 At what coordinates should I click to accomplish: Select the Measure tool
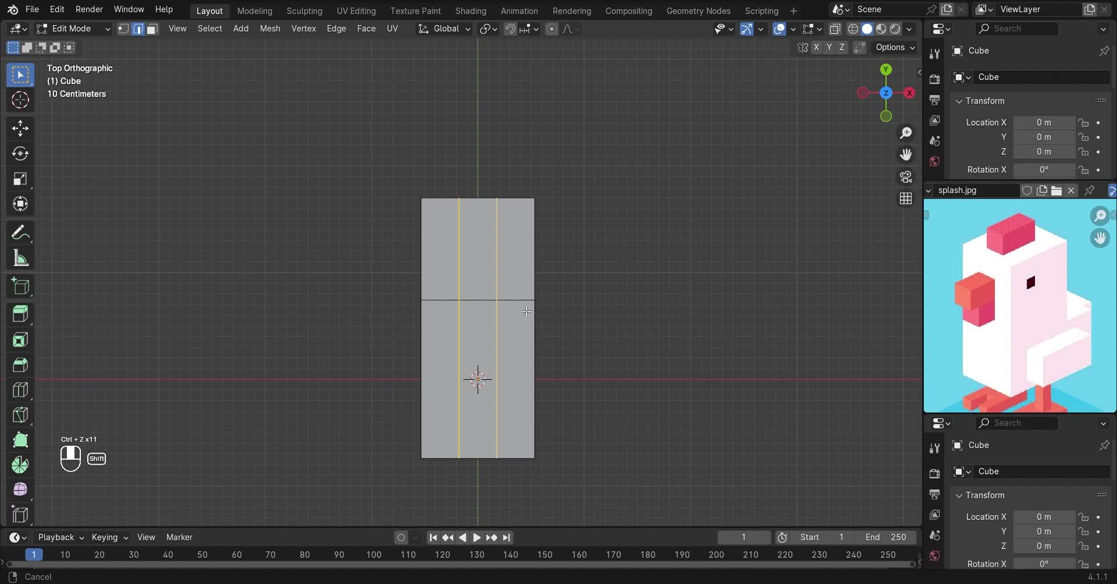pyautogui.click(x=20, y=258)
